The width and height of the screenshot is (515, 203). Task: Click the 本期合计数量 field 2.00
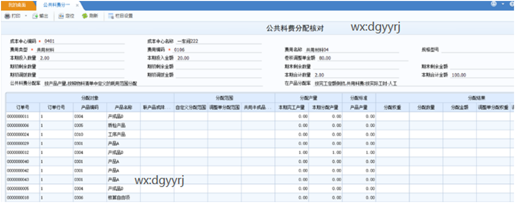pyautogui.click(x=356, y=75)
